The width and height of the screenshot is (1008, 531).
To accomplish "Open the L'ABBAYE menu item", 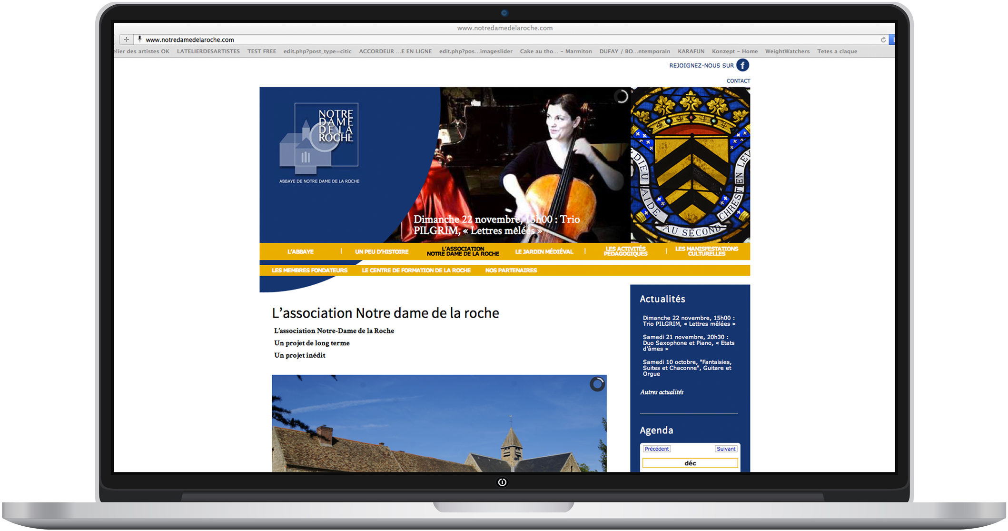I will [x=300, y=251].
